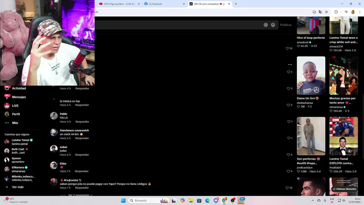Open Milenka_nolasco followed account
Viewport: 364px width, 205px height.
(20, 178)
